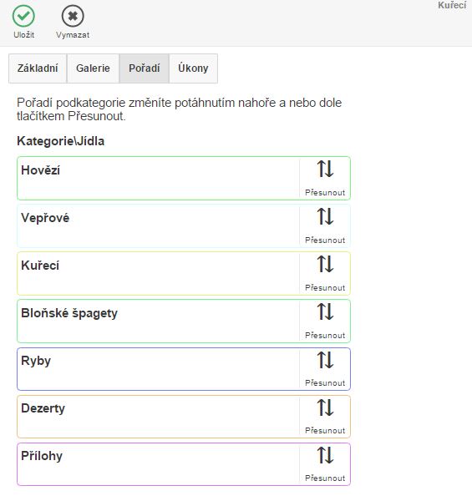
Task: Click the move arrows for Ryby
Action: click(x=325, y=360)
